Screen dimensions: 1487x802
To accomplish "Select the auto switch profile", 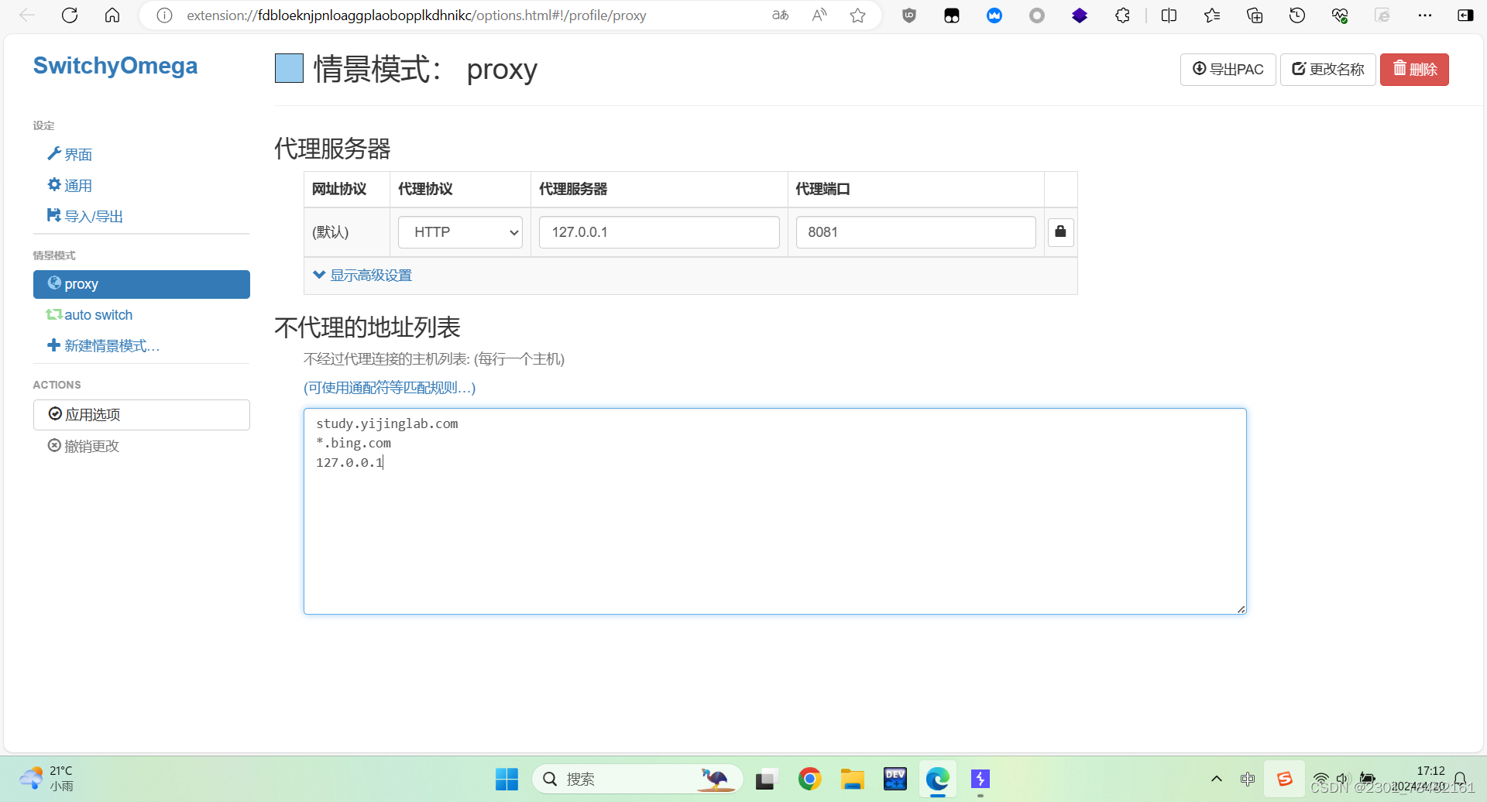I will pyautogui.click(x=89, y=315).
